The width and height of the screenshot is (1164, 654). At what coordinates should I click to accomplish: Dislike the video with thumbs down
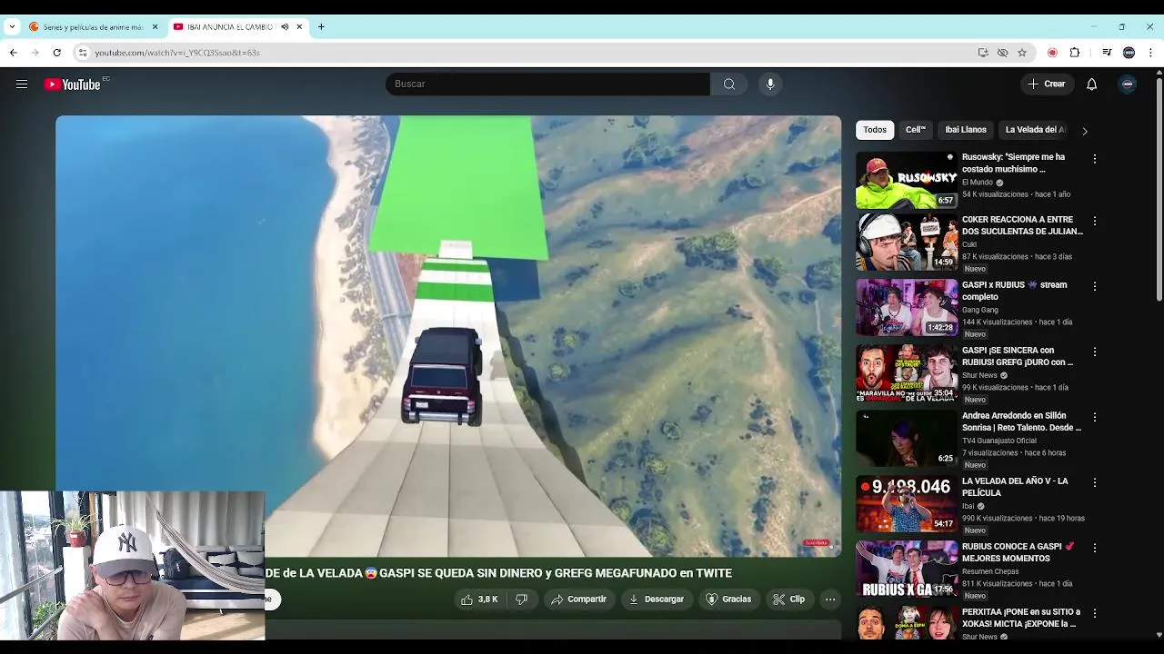pyautogui.click(x=521, y=599)
